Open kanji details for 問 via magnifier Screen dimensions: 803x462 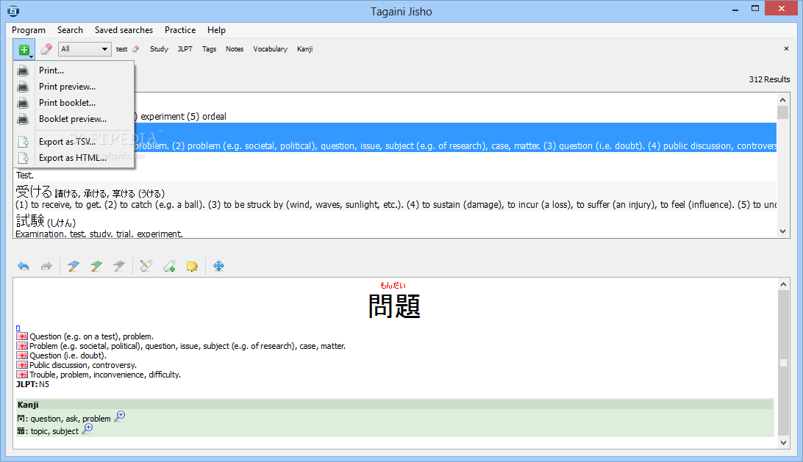(120, 416)
